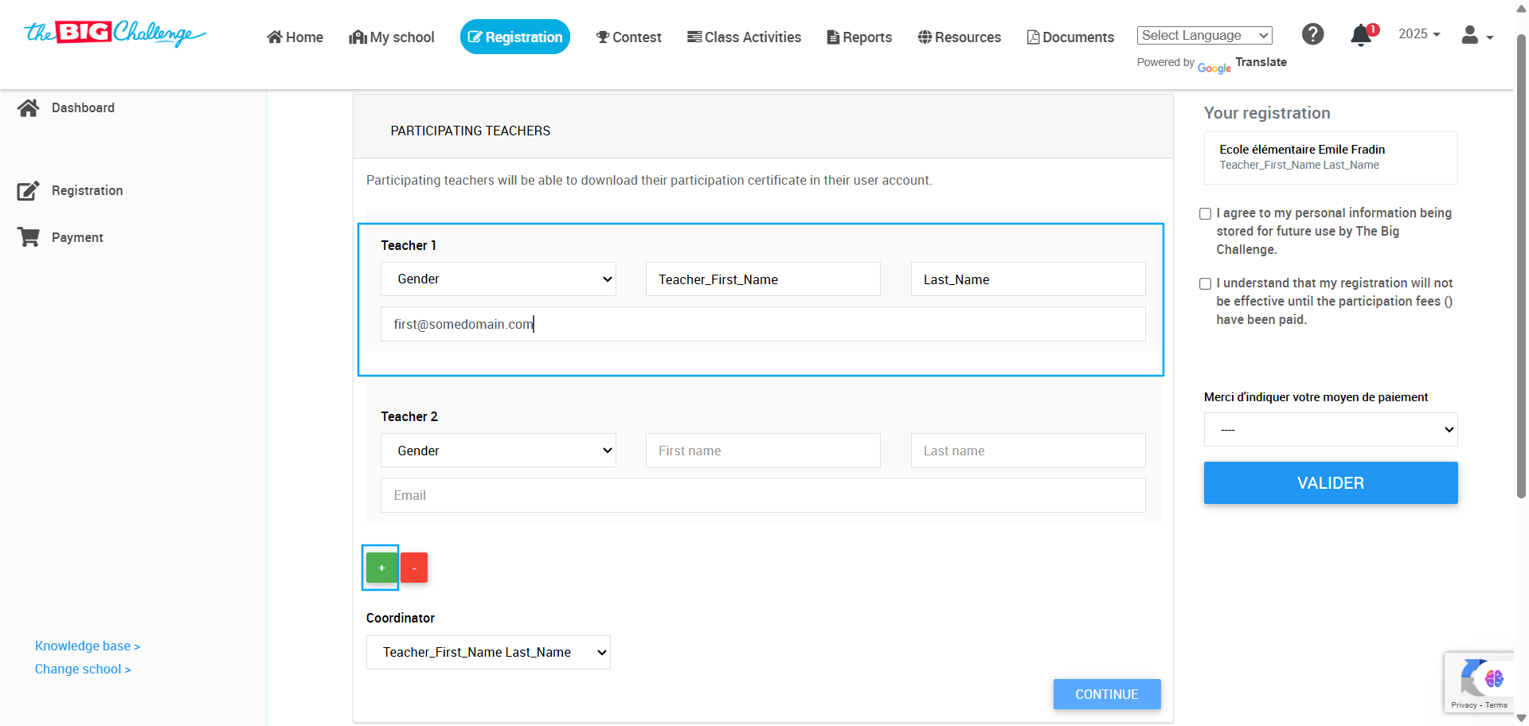The height and width of the screenshot is (726, 1529).
Task: Open the notifications bell icon
Action: pyautogui.click(x=1361, y=36)
